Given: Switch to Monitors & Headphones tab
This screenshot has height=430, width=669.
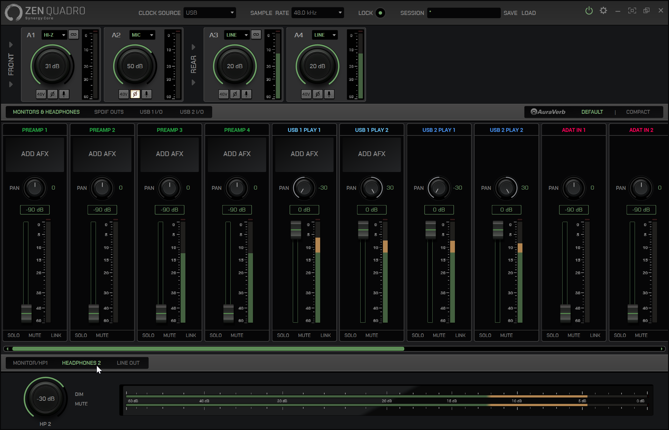Looking at the screenshot, I should (x=46, y=112).
